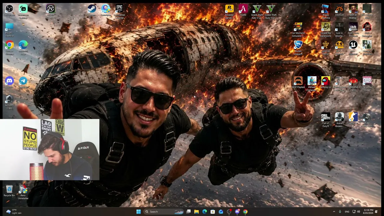This screenshot has height=216, width=384.
Task: Select the Discord desktop icon
Action: point(9,82)
